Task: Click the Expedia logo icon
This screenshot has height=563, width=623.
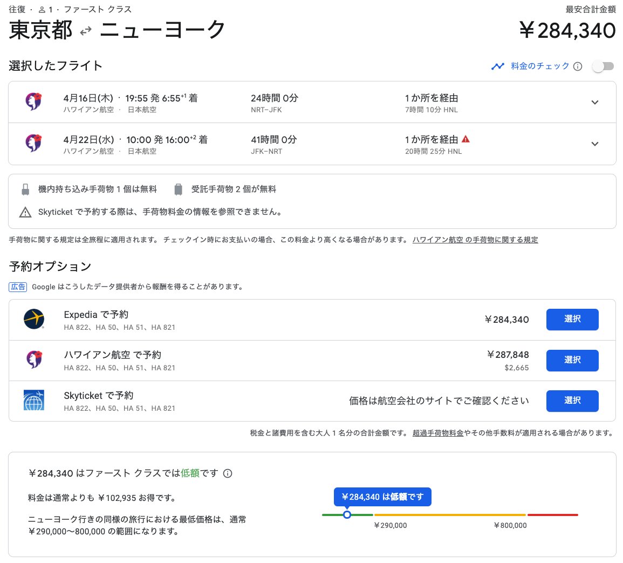Action: (34, 319)
